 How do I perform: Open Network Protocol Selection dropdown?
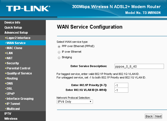[x=75, y=102]
